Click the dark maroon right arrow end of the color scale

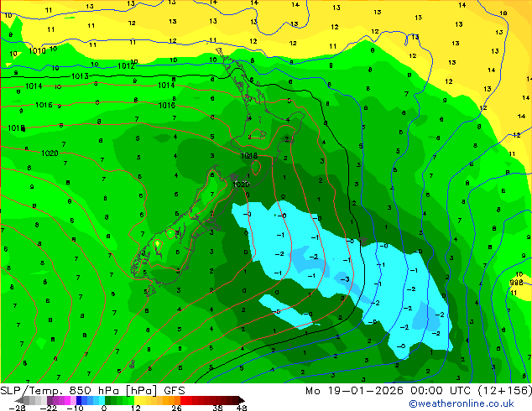click(x=241, y=400)
